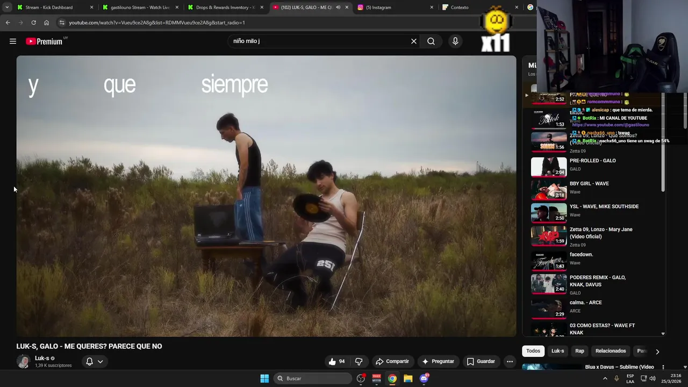Viewport: 688px width, 387px height.
Task: Like the video with thumbs up
Action: 336,361
